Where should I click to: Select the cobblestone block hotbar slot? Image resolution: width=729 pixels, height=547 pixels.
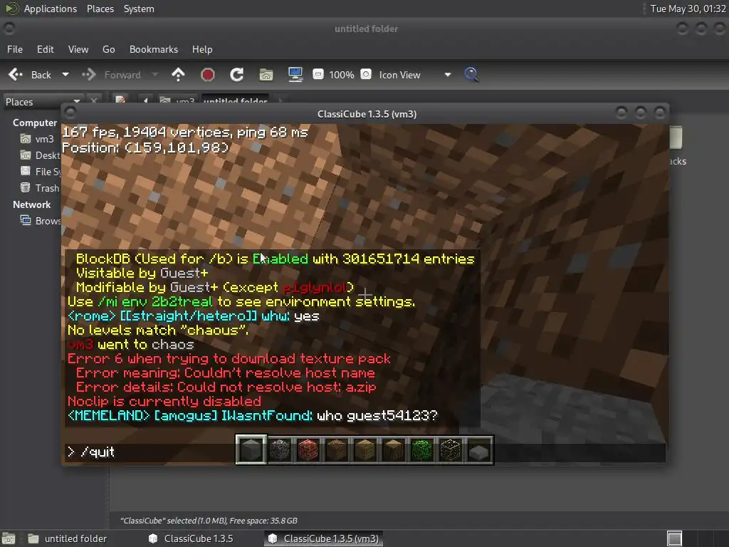pyautogui.click(x=280, y=450)
